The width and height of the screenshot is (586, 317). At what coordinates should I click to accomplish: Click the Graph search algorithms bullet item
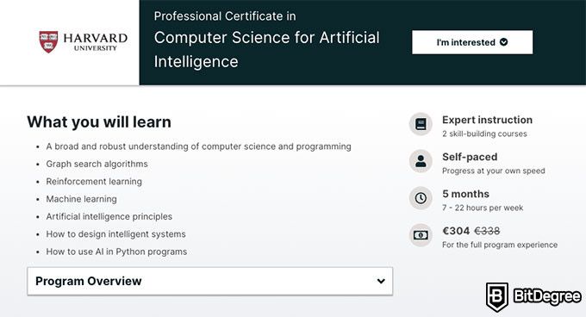(x=97, y=164)
